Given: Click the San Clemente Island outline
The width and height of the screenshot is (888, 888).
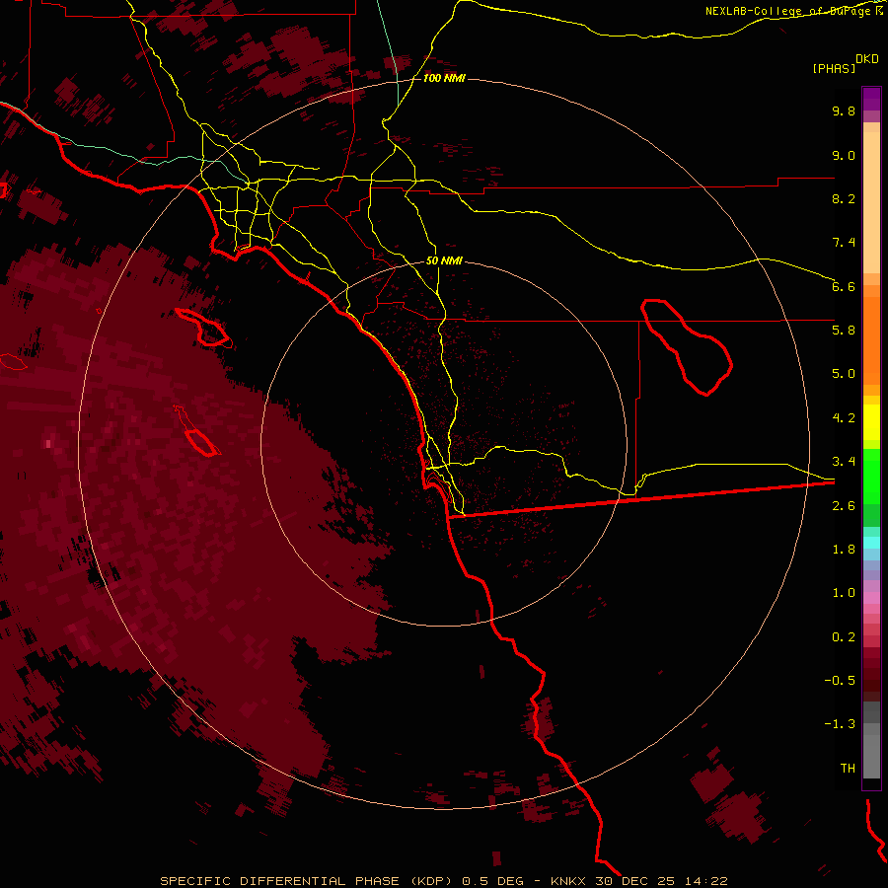Looking at the screenshot, I should [x=196, y=430].
